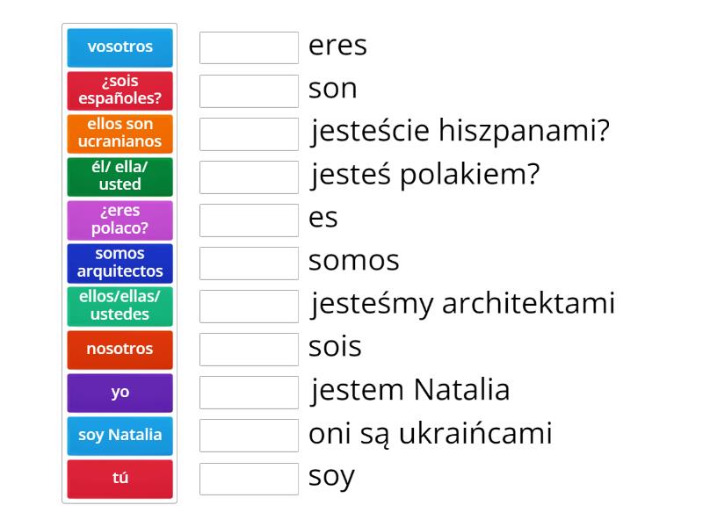The image size is (703, 527).
Task: Select the purple 'yo' tile
Action: 120,393
